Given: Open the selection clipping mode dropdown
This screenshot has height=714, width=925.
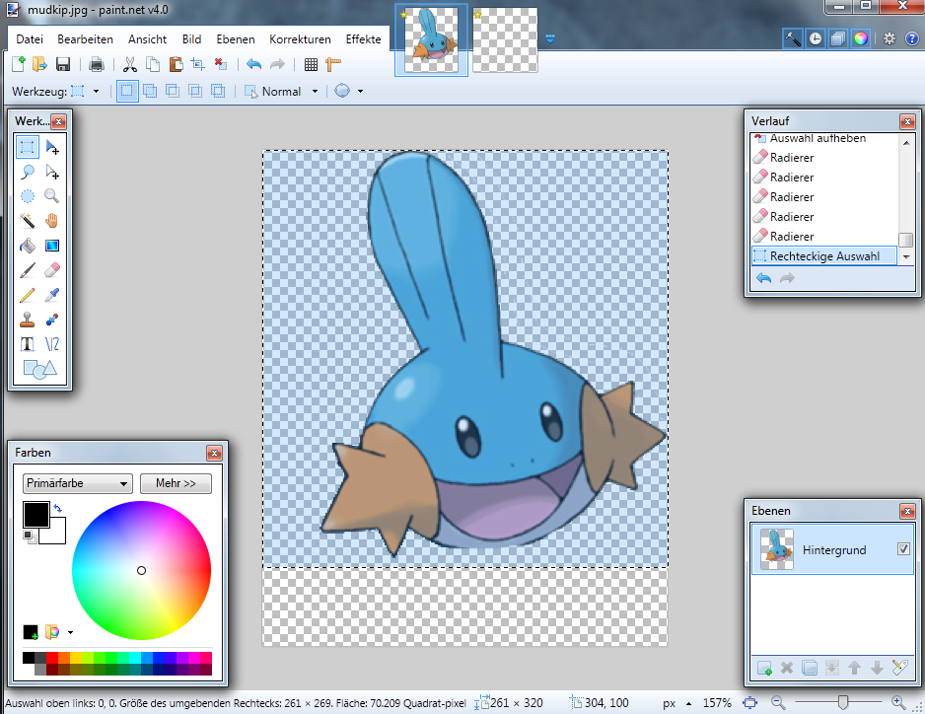Looking at the screenshot, I should pyautogui.click(x=360, y=91).
